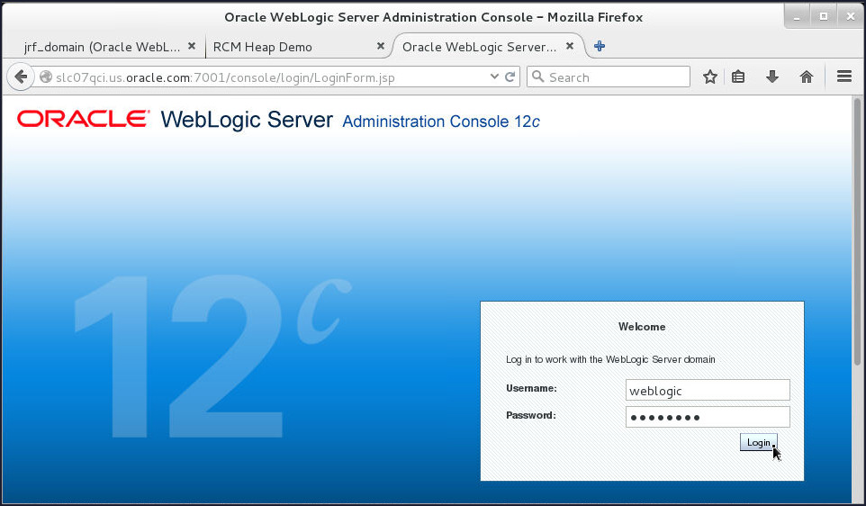
Task: Click the 'Username:' label
Action: (531, 388)
